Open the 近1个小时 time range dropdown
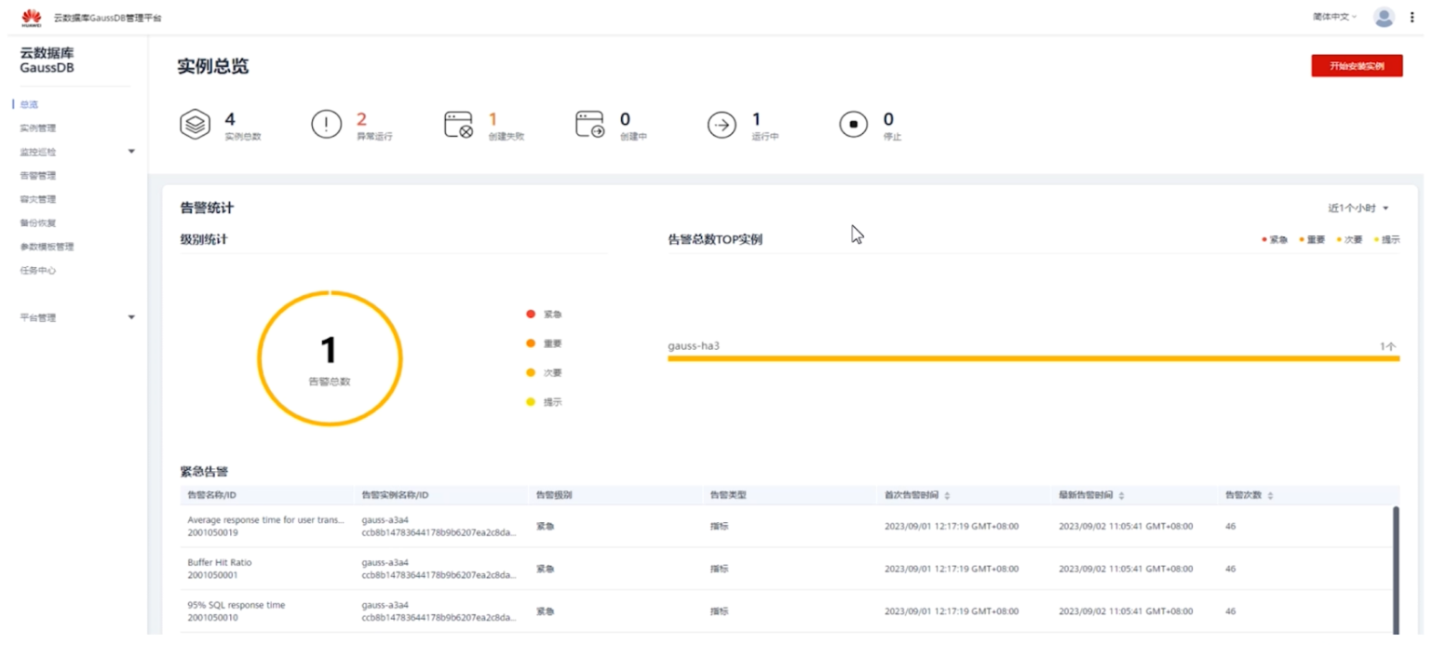Image resolution: width=1432 pixels, height=645 pixels. tap(1358, 208)
